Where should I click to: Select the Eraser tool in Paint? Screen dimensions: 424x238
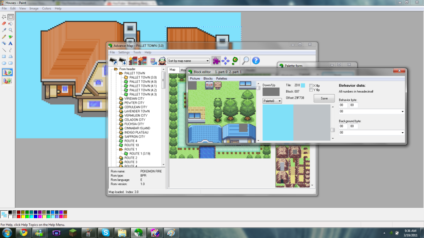point(4,24)
